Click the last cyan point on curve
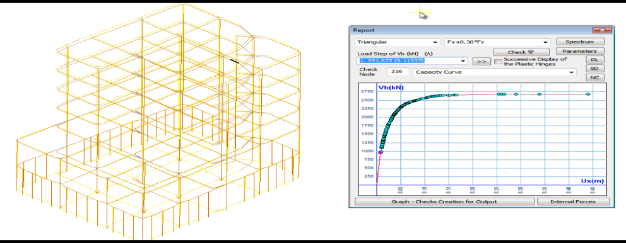The image size is (626, 243). [588, 94]
